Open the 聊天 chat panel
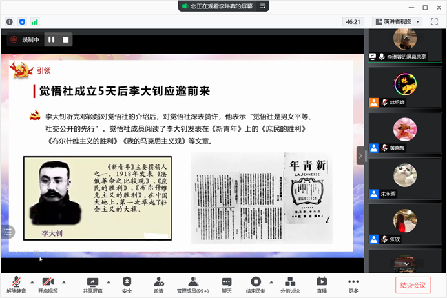 tap(227, 284)
